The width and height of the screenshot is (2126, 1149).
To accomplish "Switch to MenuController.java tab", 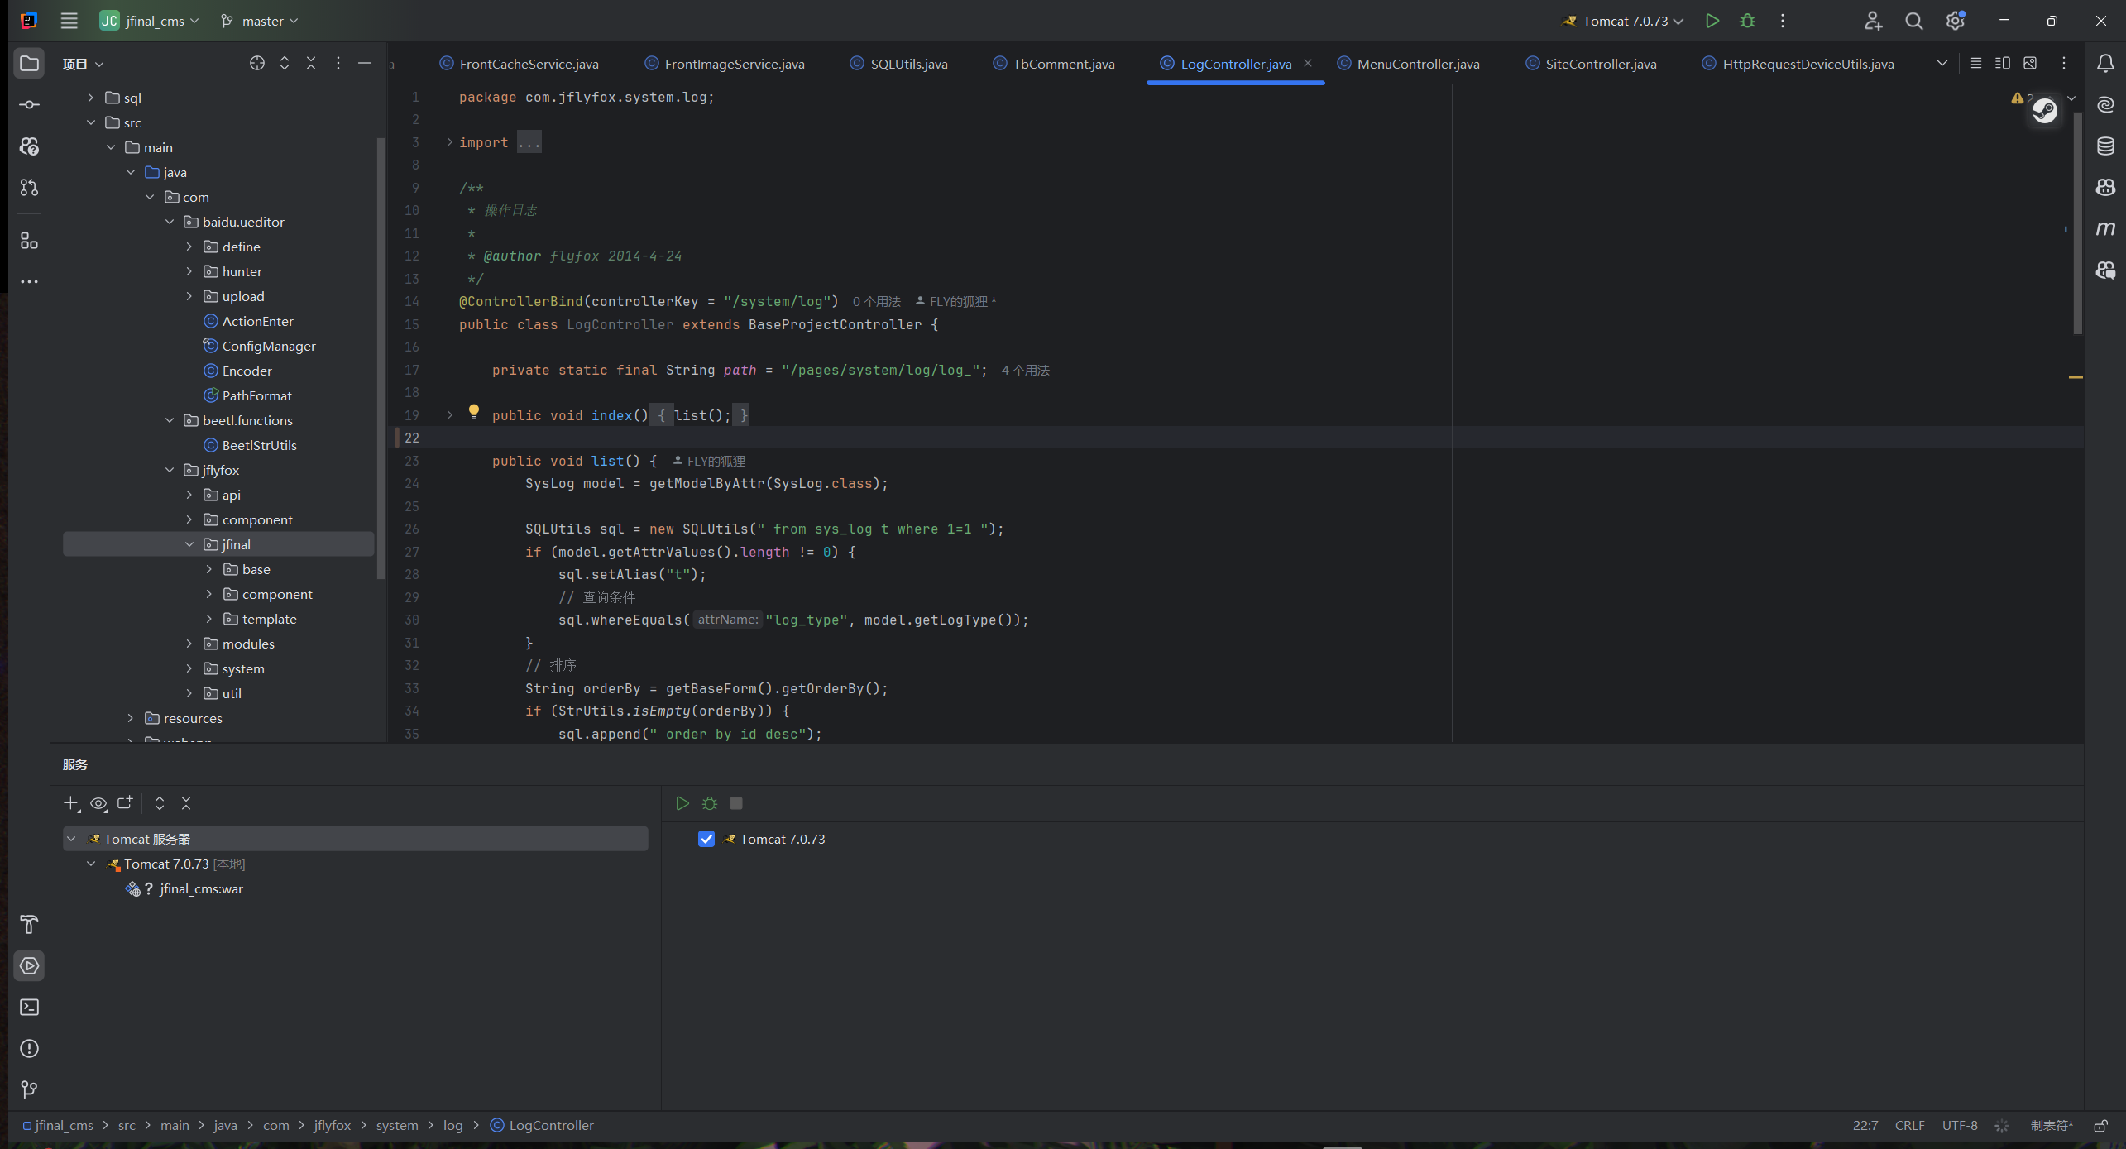I will pyautogui.click(x=1409, y=64).
